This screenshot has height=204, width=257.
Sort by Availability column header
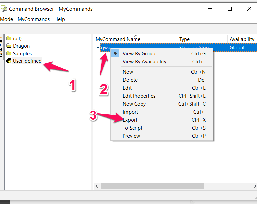(x=242, y=39)
